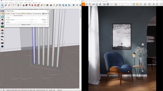Open Enscape view management left icon
This screenshot has width=163, height=91.
(x=2, y=20)
